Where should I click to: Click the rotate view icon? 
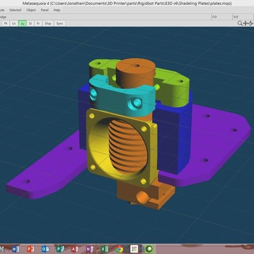[x=251, y=23]
